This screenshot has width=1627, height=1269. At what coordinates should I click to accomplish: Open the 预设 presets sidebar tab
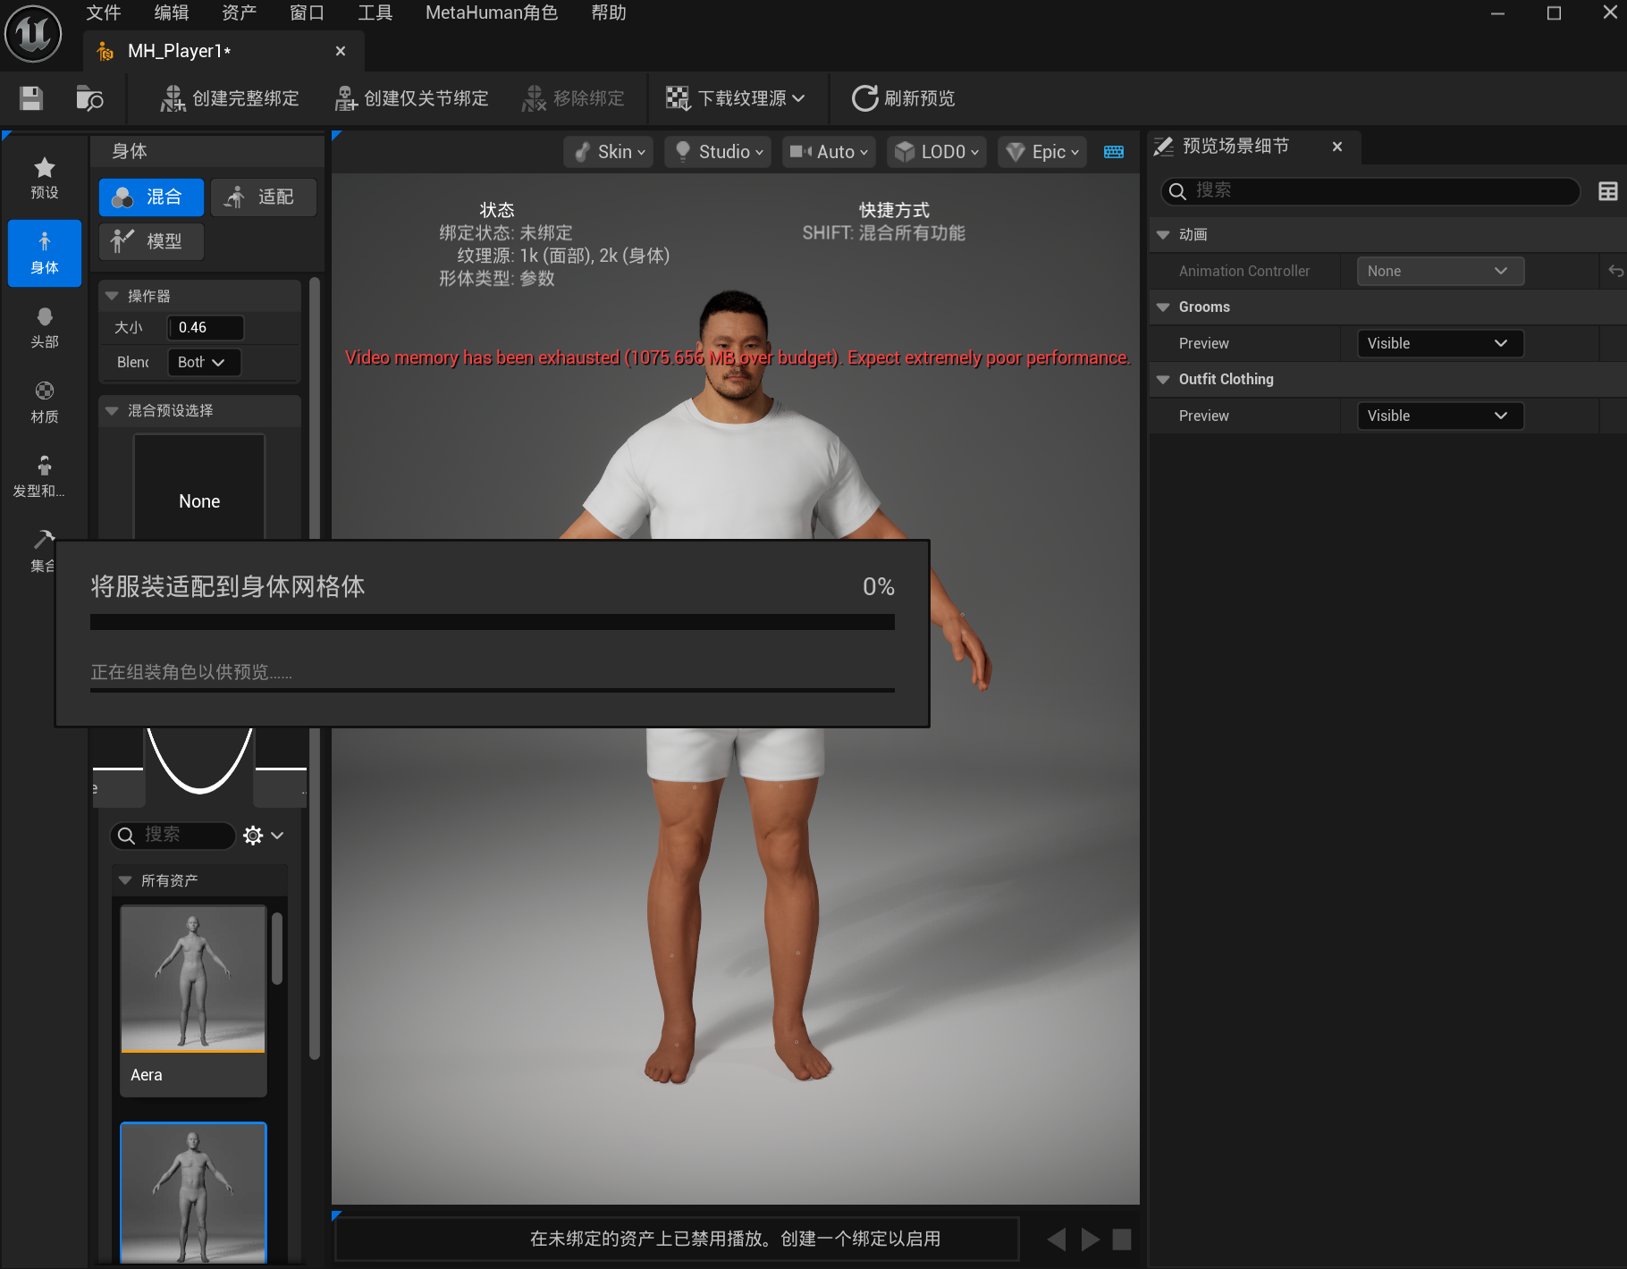(x=45, y=179)
